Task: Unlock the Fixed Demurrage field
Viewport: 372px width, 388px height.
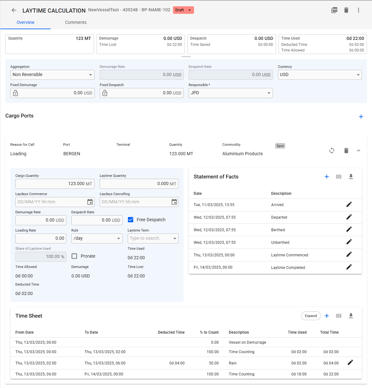Action: 15,93
